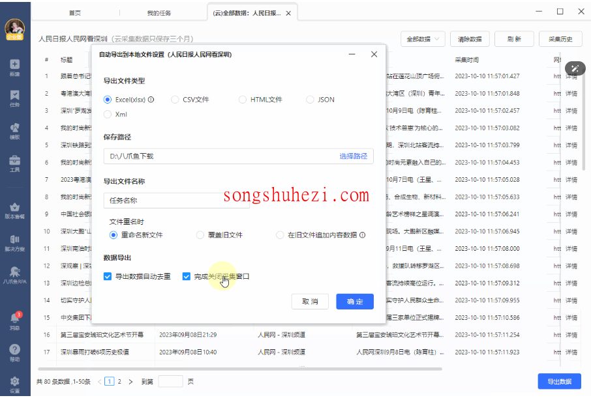Click the 导出文件名称 input field
The width and height of the screenshot is (591, 400).
click(x=176, y=201)
